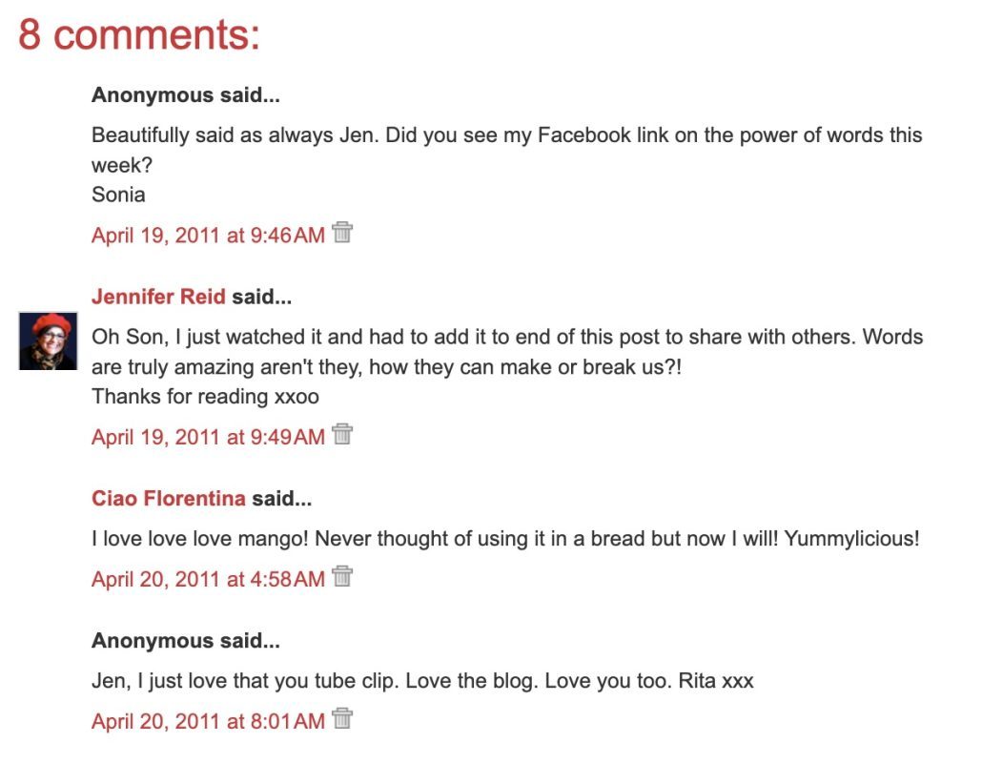This screenshot has width=982, height=763.
Task: Click the "Oh Son, I just watched it" comment text
Action: [506, 337]
